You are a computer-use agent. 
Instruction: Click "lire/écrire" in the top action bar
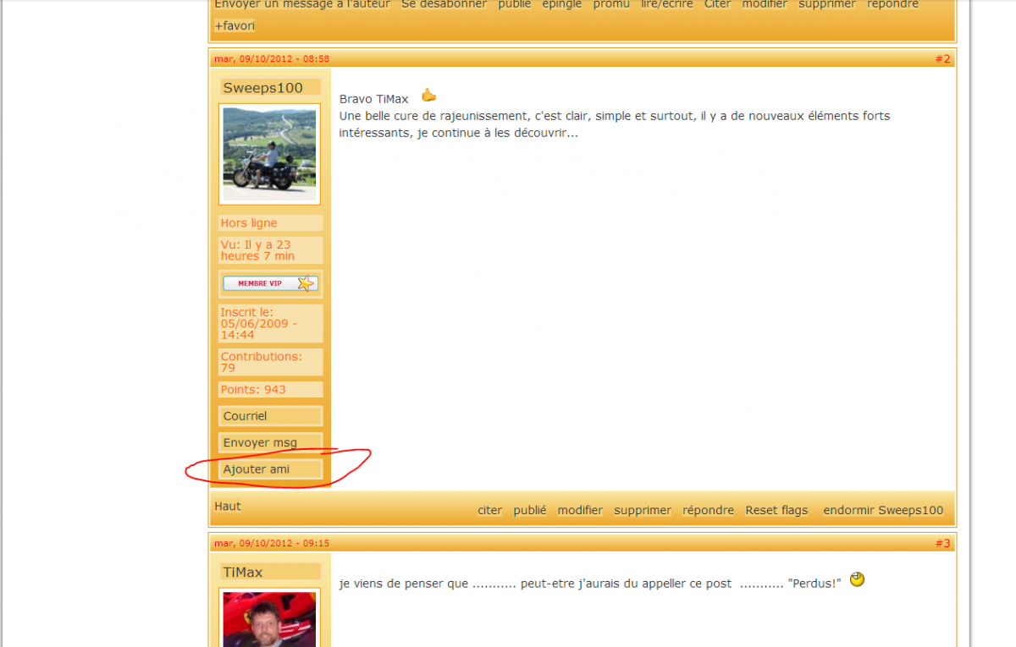(x=667, y=4)
